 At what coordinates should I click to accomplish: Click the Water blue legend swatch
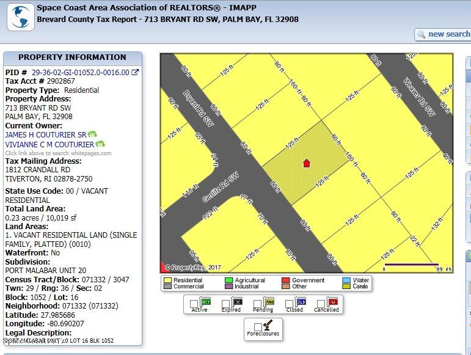pyautogui.click(x=346, y=280)
